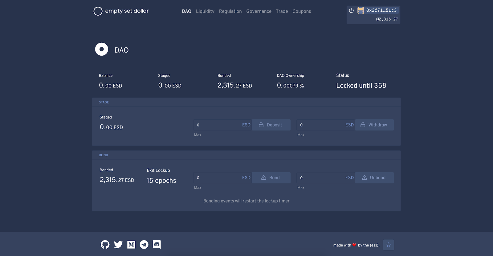
Task: Click the Deposit button
Action: (x=271, y=125)
